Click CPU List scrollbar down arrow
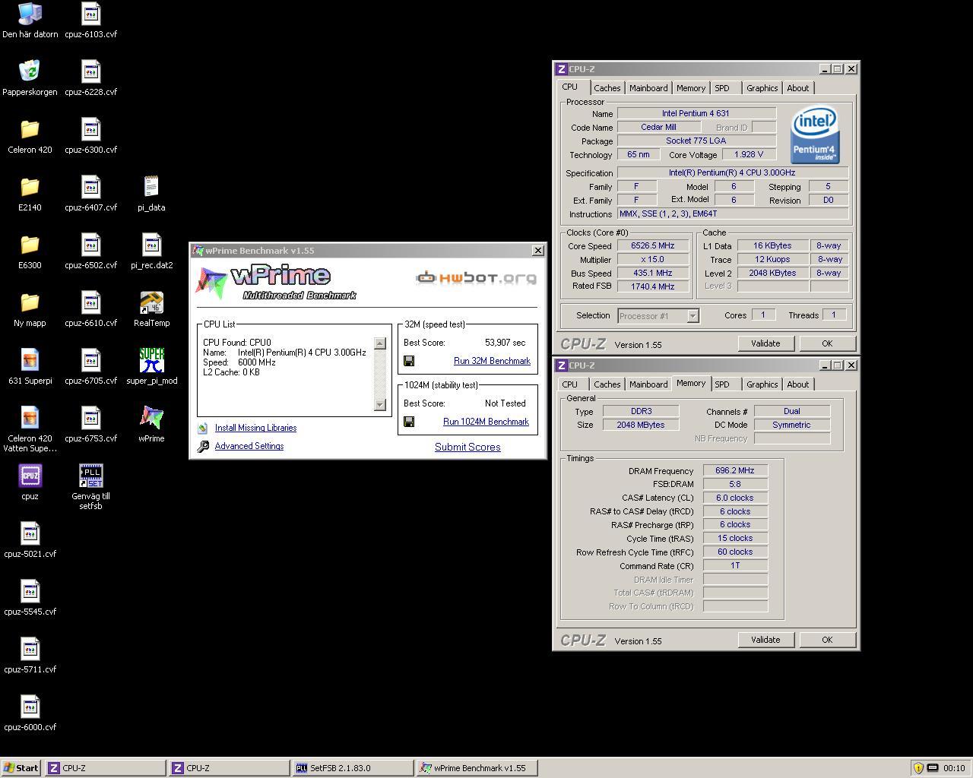Screen dimensions: 973x778 click(380, 404)
